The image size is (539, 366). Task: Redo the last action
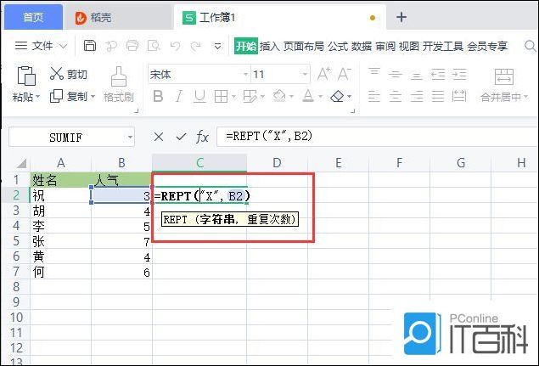[196, 46]
